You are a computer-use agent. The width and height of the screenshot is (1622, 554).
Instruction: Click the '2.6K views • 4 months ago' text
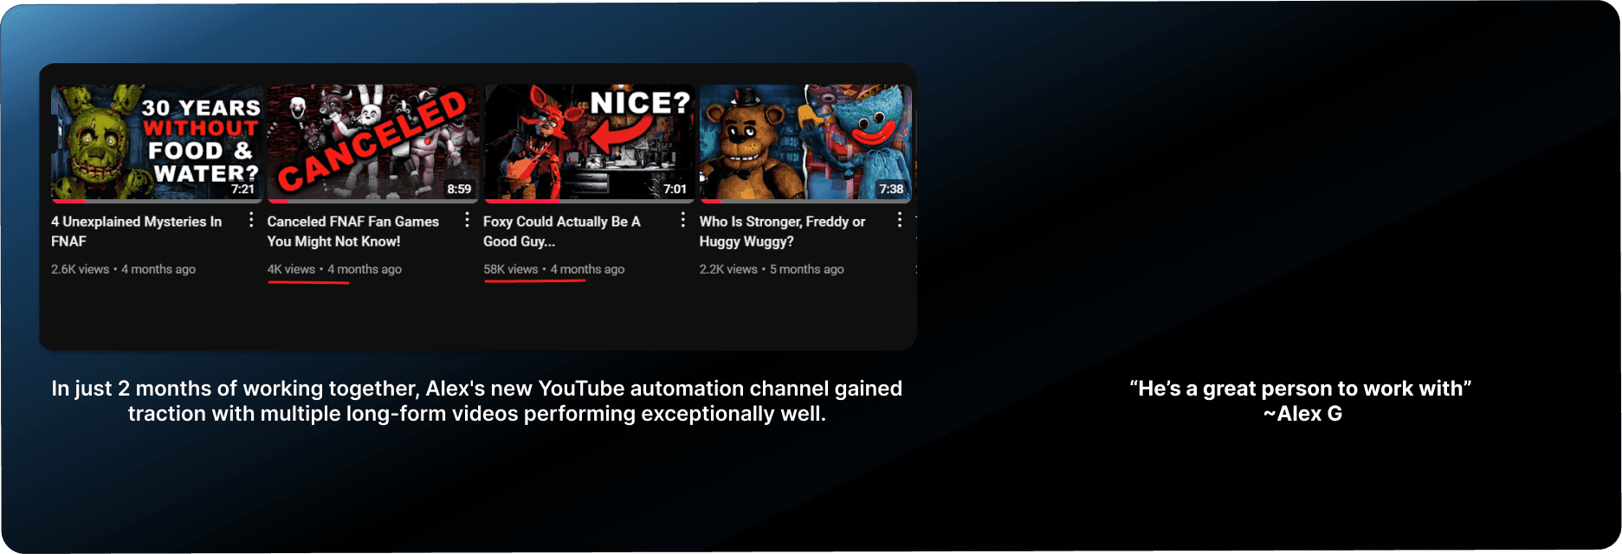[x=123, y=269]
